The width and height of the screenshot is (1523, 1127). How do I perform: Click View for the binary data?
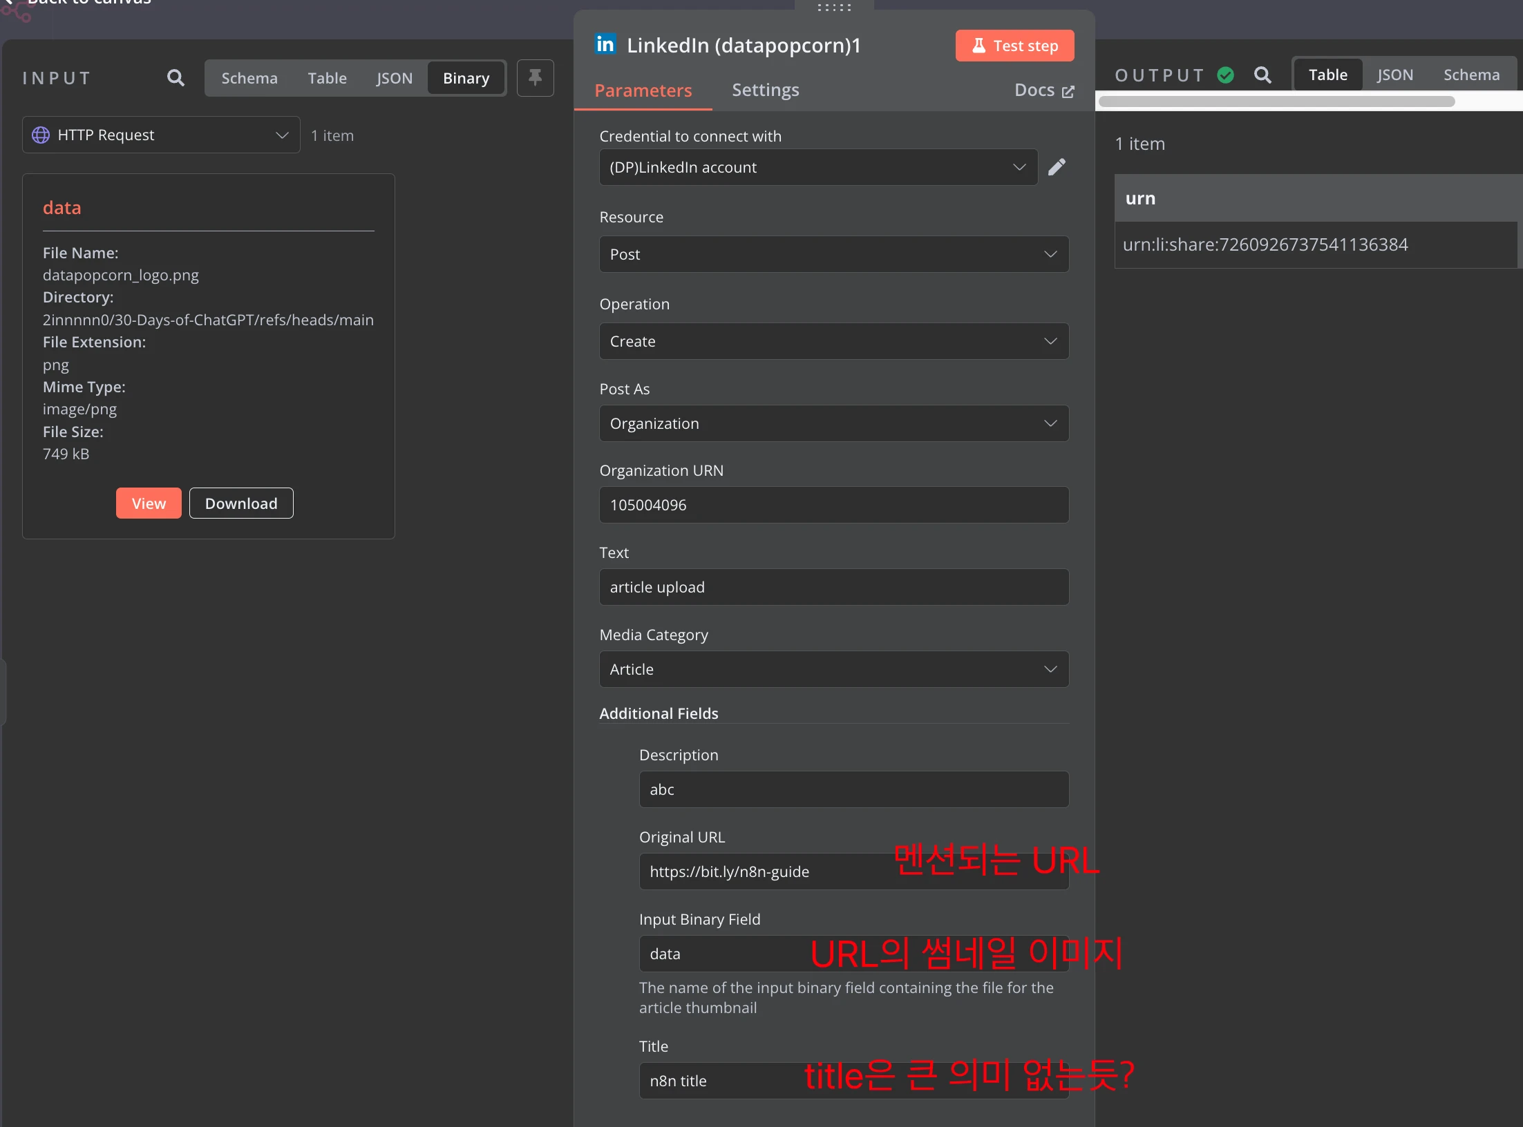pyautogui.click(x=149, y=503)
